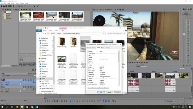Open File tab in Explorer ribbon

point(39,31)
